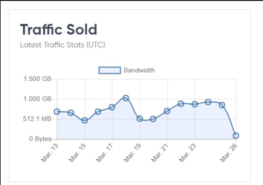The height and width of the screenshot is (185, 263).
Task: Select the Mar. 16 data point
Action: pos(98,112)
